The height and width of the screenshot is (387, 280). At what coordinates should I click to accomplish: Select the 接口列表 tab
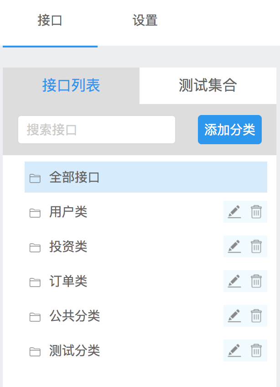pyautogui.click(x=70, y=86)
